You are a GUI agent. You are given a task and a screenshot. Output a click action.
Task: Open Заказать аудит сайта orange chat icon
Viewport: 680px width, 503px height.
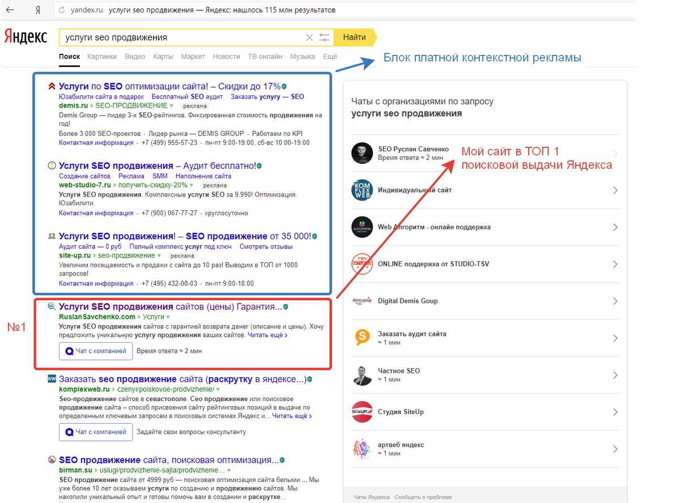(x=362, y=338)
